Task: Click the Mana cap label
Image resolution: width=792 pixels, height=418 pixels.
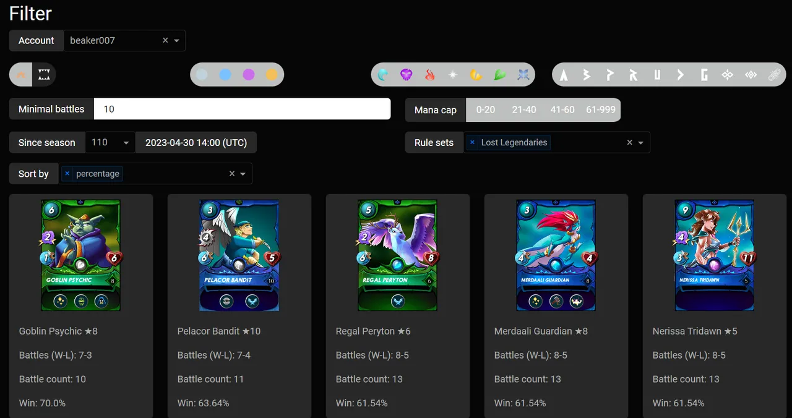Action: click(436, 109)
